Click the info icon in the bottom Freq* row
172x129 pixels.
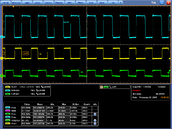click(x=95, y=124)
